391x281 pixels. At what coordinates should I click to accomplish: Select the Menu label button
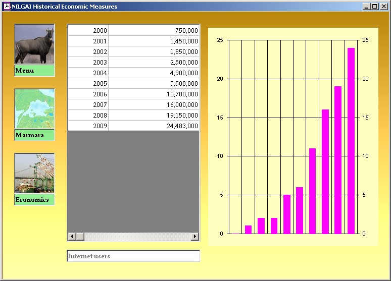click(x=34, y=71)
